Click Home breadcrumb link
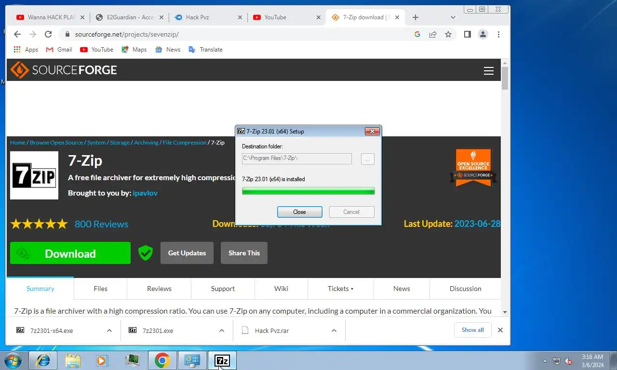 pyautogui.click(x=17, y=143)
